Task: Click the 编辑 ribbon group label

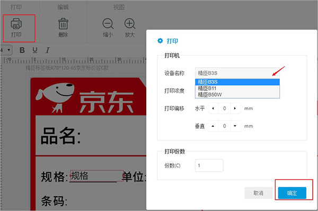Action: 63,7
